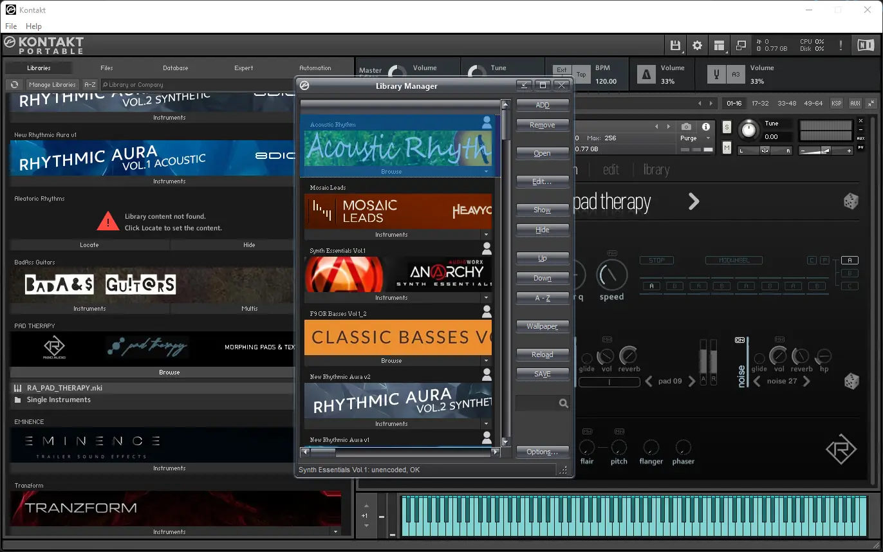Expand Rhythmic Aura v2 Instruments dropdown in manager
This screenshot has height=552, width=883.
coord(487,424)
